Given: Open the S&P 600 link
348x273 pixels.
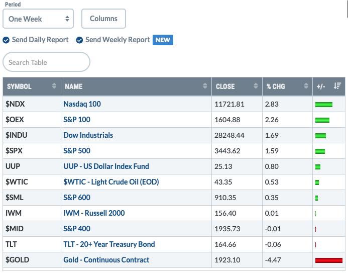Looking at the screenshot, I should pyautogui.click(x=77, y=198).
